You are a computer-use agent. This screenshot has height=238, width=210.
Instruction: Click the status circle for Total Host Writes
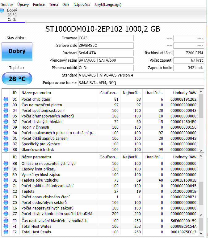point(6,227)
